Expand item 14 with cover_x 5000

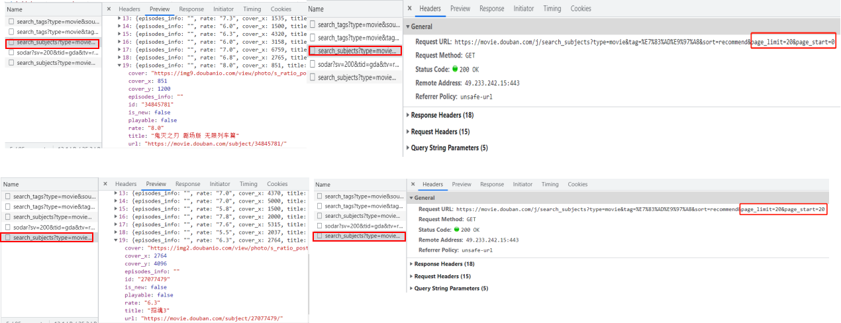[x=117, y=201]
